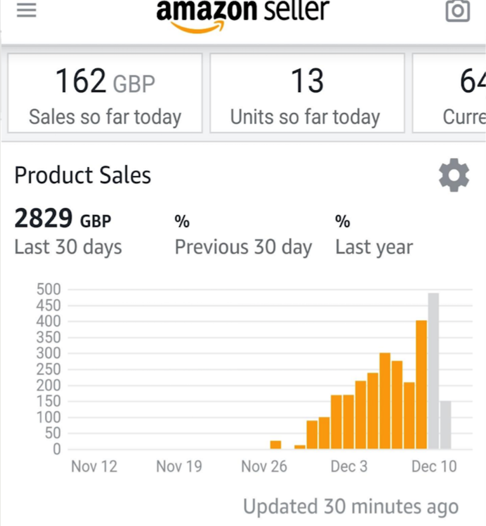Screen dimensions: 486x526
Task: Open the hamburger navigation menu
Action: coord(27,10)
